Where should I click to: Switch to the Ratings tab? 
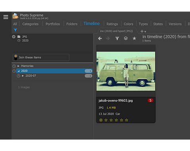point(112,24)
